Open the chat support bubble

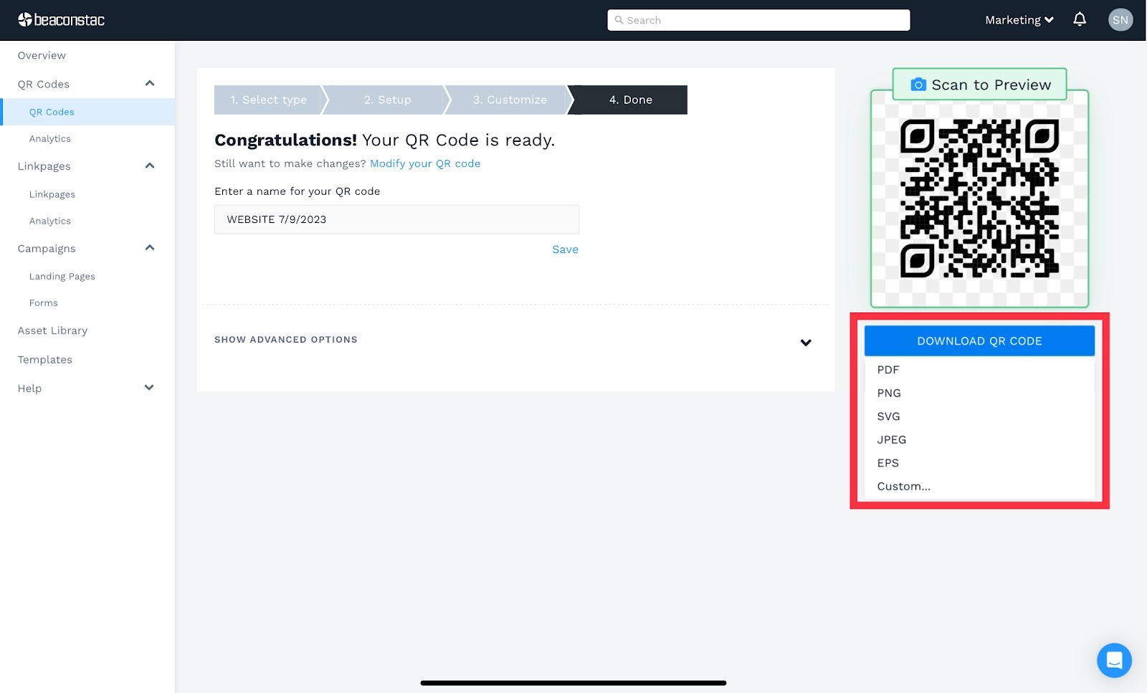(x=1114, y=660)
